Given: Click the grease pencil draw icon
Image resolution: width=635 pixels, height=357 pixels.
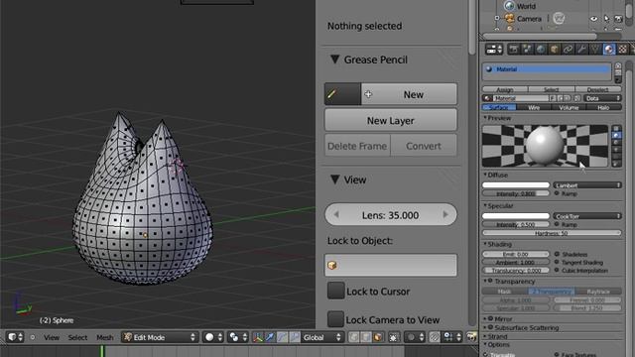Looking at the screenshot, I should pos(342,94).
